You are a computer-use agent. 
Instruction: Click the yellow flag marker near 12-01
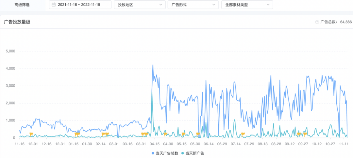[x=31, y=134]
